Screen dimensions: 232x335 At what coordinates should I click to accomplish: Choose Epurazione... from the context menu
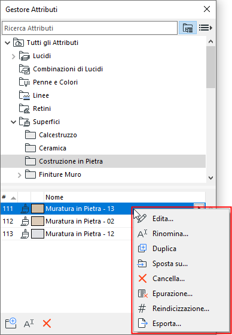coord(181,294)
